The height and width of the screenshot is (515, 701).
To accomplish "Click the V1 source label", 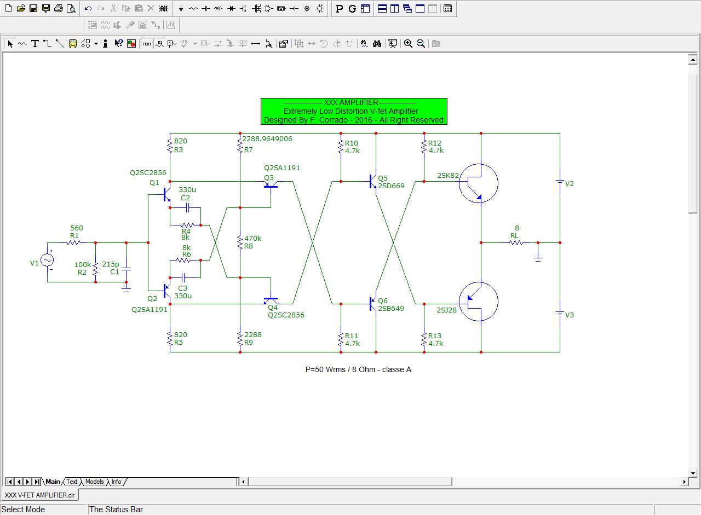I will click(35, 263).
